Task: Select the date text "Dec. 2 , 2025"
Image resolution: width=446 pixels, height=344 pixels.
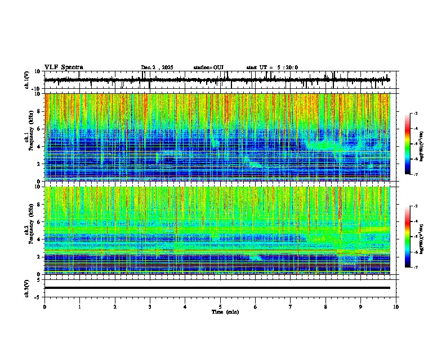Action: tap(157, 67)
